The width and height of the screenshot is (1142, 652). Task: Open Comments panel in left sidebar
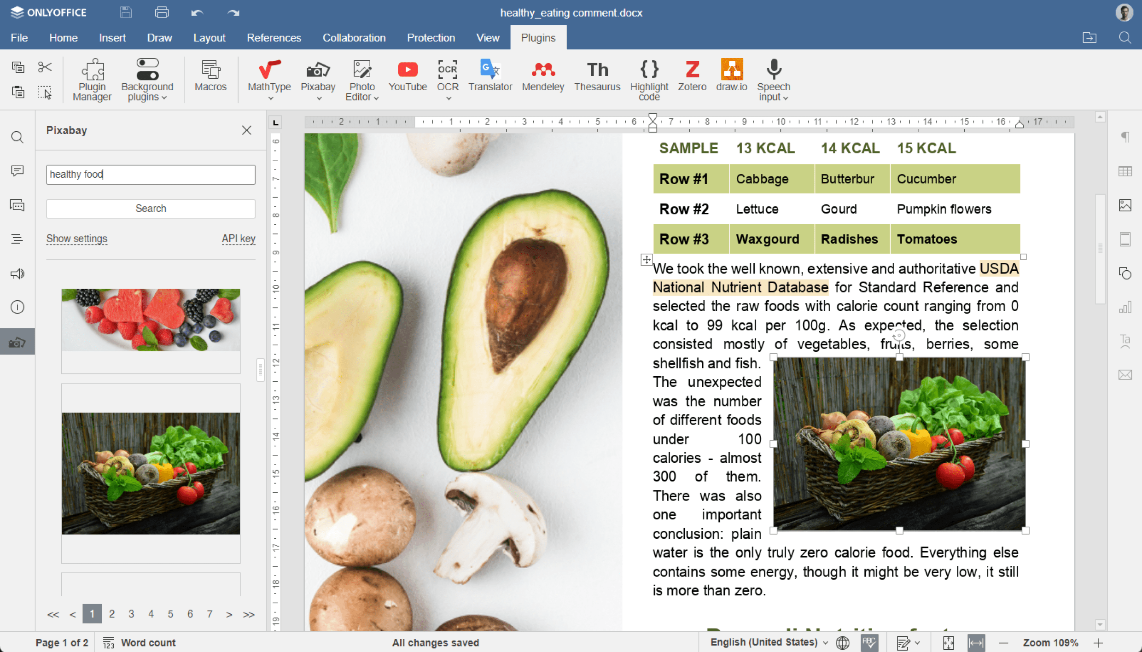pyautogui.click(x=17, y=171)
